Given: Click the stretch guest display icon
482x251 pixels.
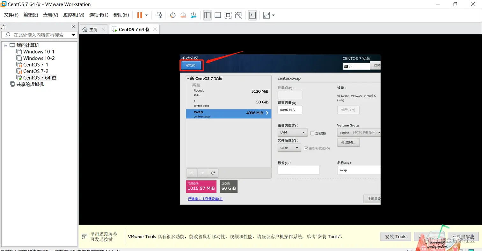Looking at the screenshot, I should (x=266, y=15).
